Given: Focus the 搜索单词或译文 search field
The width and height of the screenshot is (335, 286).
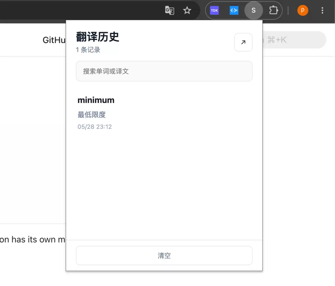Looking at the screenshot, I should pyautogui.click(x=164, y=71).
